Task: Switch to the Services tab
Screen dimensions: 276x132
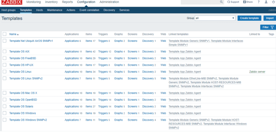Action: [x=124, y=10]
